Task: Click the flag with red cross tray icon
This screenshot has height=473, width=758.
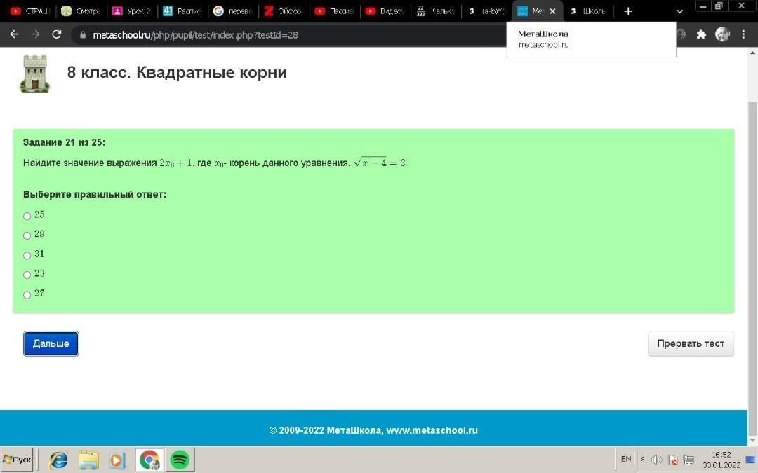Action: point(672,460)
